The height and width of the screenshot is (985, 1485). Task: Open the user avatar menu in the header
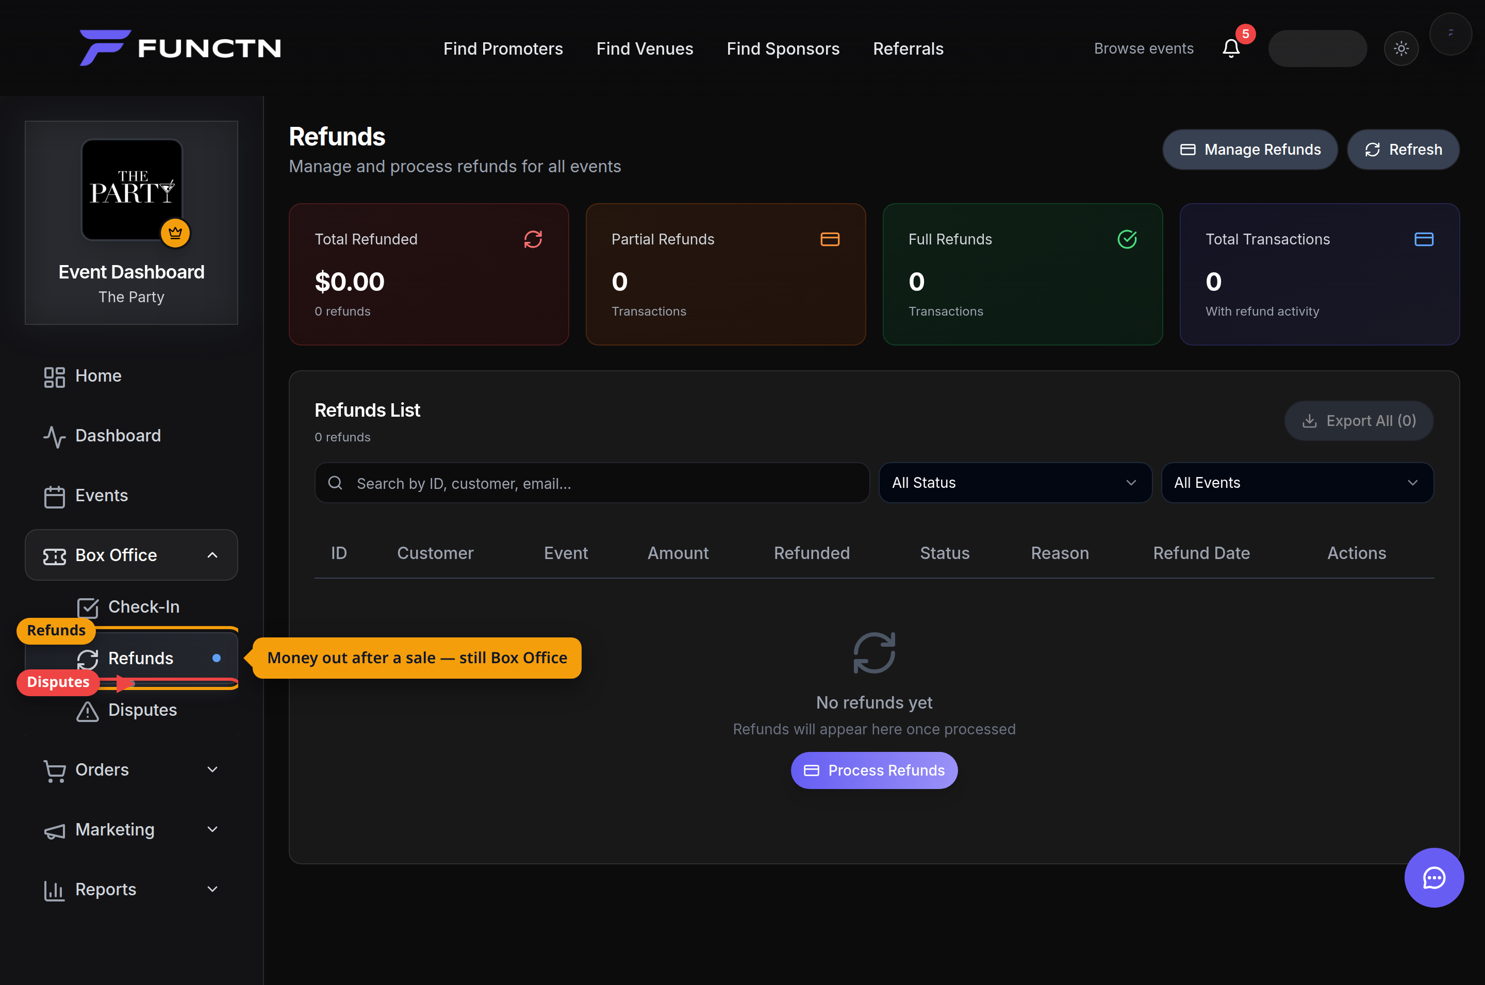pyautogui.click(x=1450, y=34)
